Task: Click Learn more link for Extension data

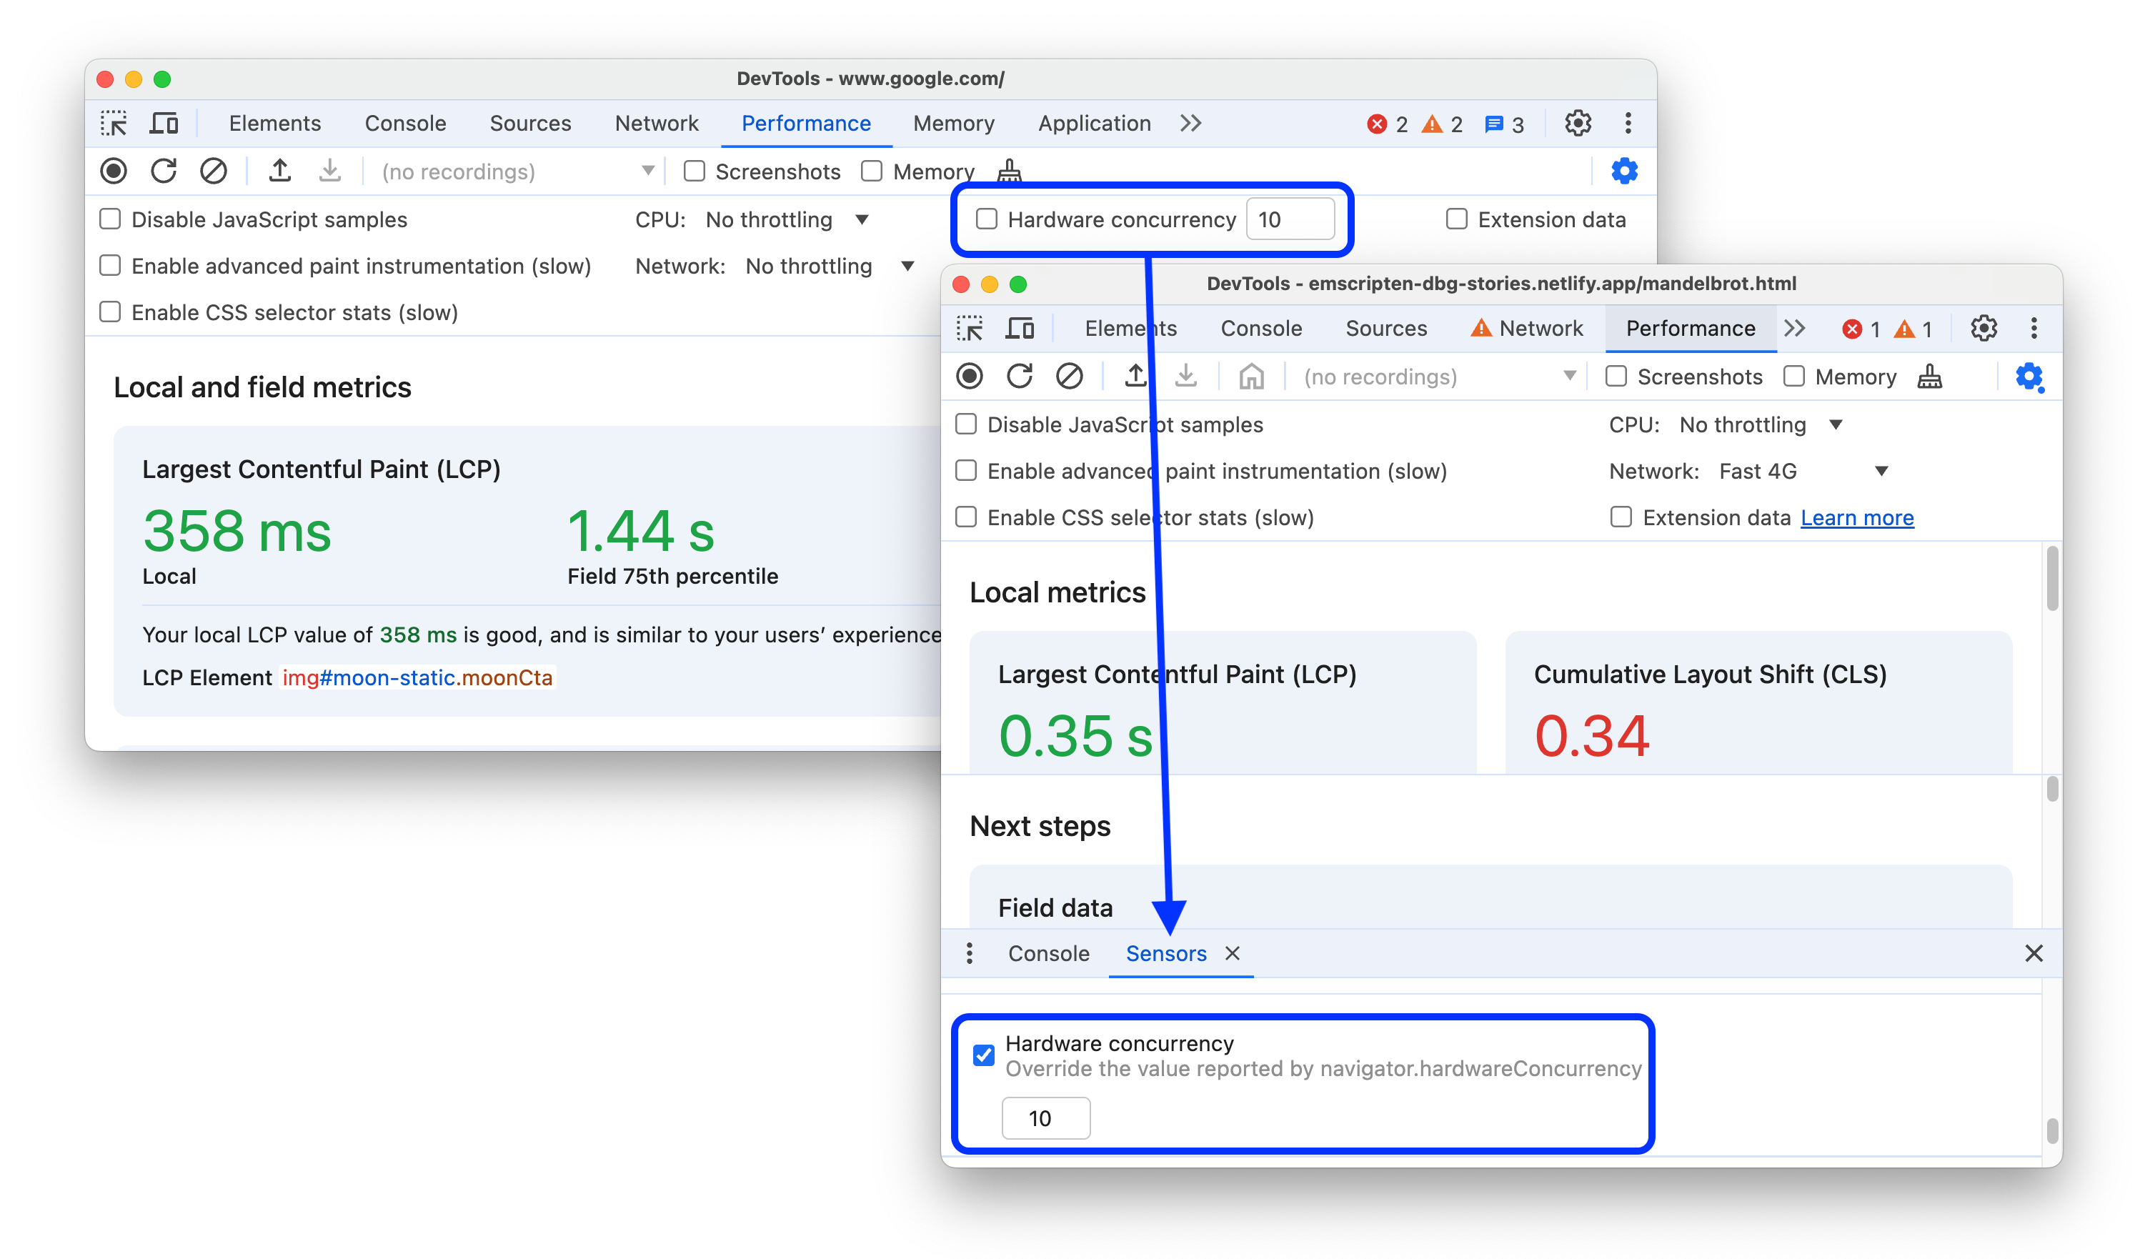Action: [1859, 517]
